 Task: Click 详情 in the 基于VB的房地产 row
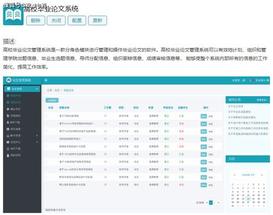(x=211, y=162)
